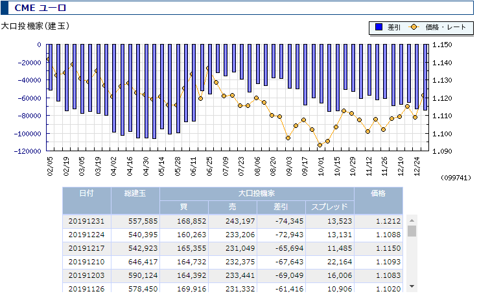Click the table scrollbar thumb

click(x=412, y=231)
